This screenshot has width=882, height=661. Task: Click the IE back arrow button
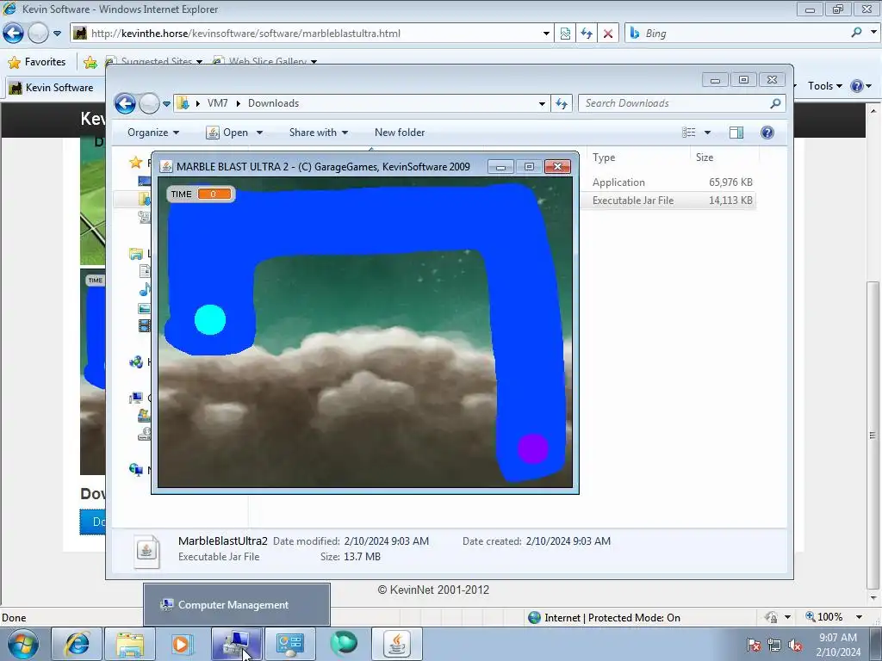pyautogui.click(x=13, y=34)
